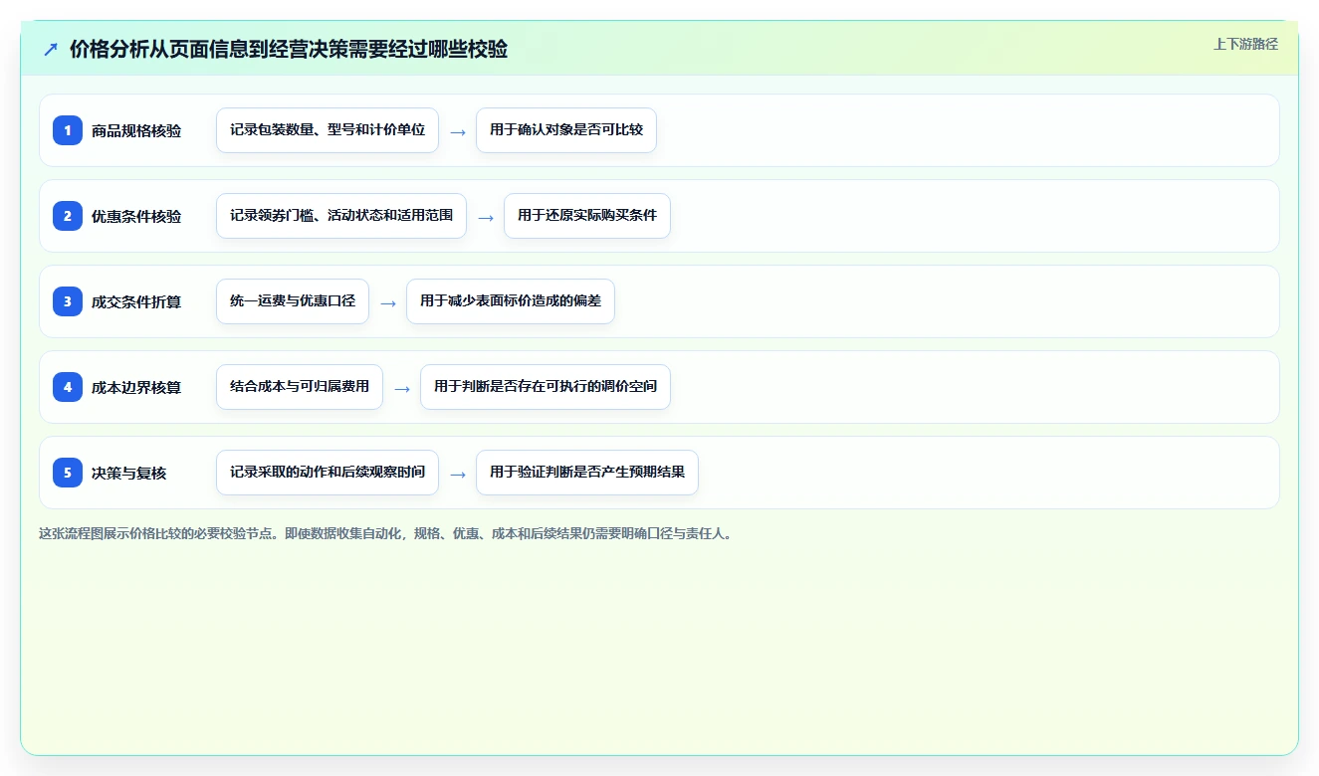
Task: Click the footnote starting 这张流程图展示价格比较
Action: (x=387, y=533)
